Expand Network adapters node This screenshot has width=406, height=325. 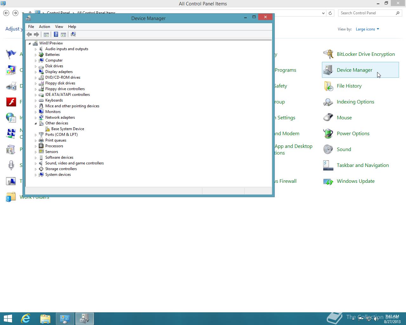pyautogui.click(x=36, y=118)
